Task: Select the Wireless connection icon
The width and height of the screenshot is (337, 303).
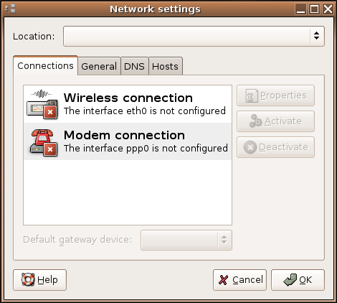Action: click(x=42, y=104)
